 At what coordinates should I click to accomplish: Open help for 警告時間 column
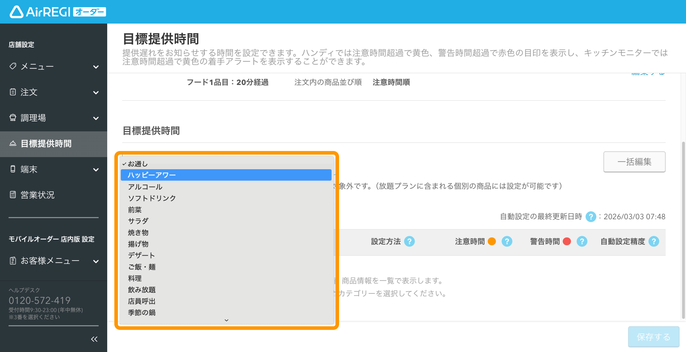(x=582, y=241)
